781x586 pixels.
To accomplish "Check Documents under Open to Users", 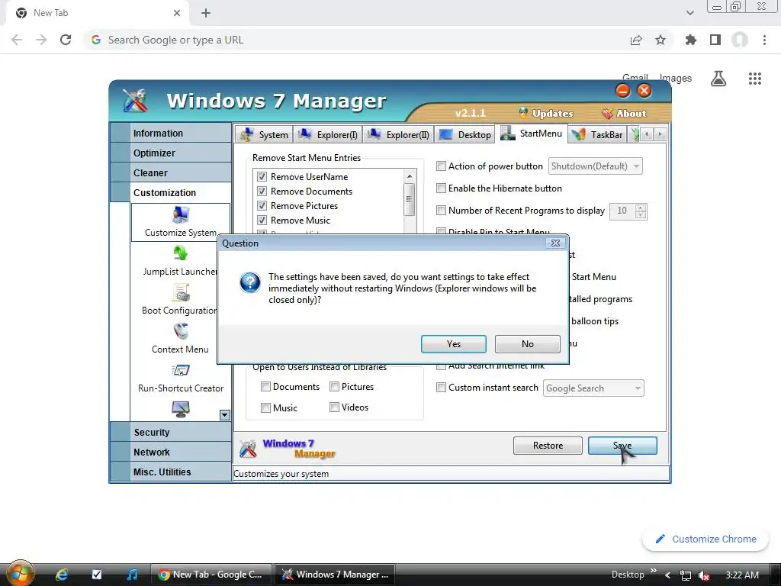I will pyautogui.click(x=266, y=387).
